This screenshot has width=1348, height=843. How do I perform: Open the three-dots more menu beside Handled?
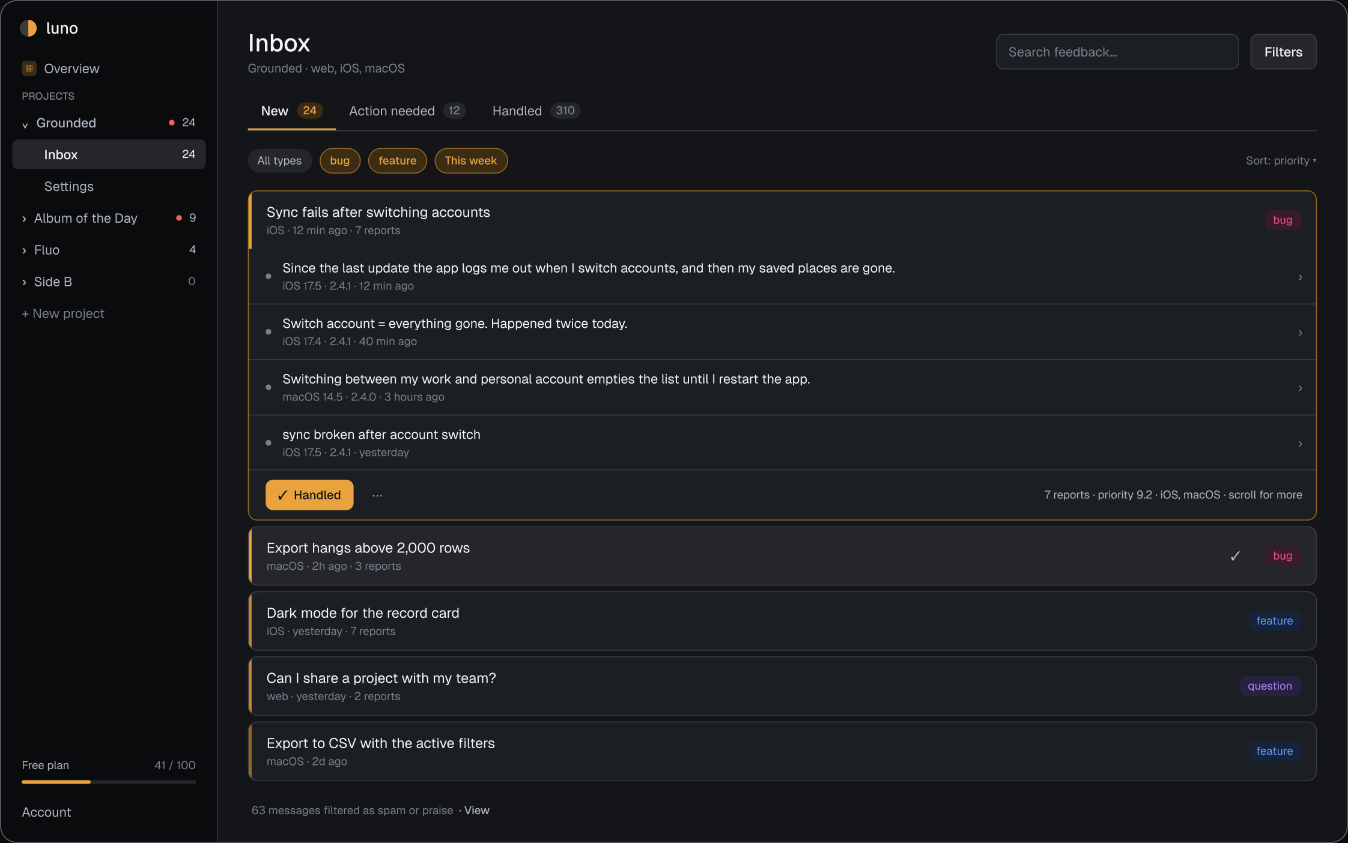[x=377, y=495]
